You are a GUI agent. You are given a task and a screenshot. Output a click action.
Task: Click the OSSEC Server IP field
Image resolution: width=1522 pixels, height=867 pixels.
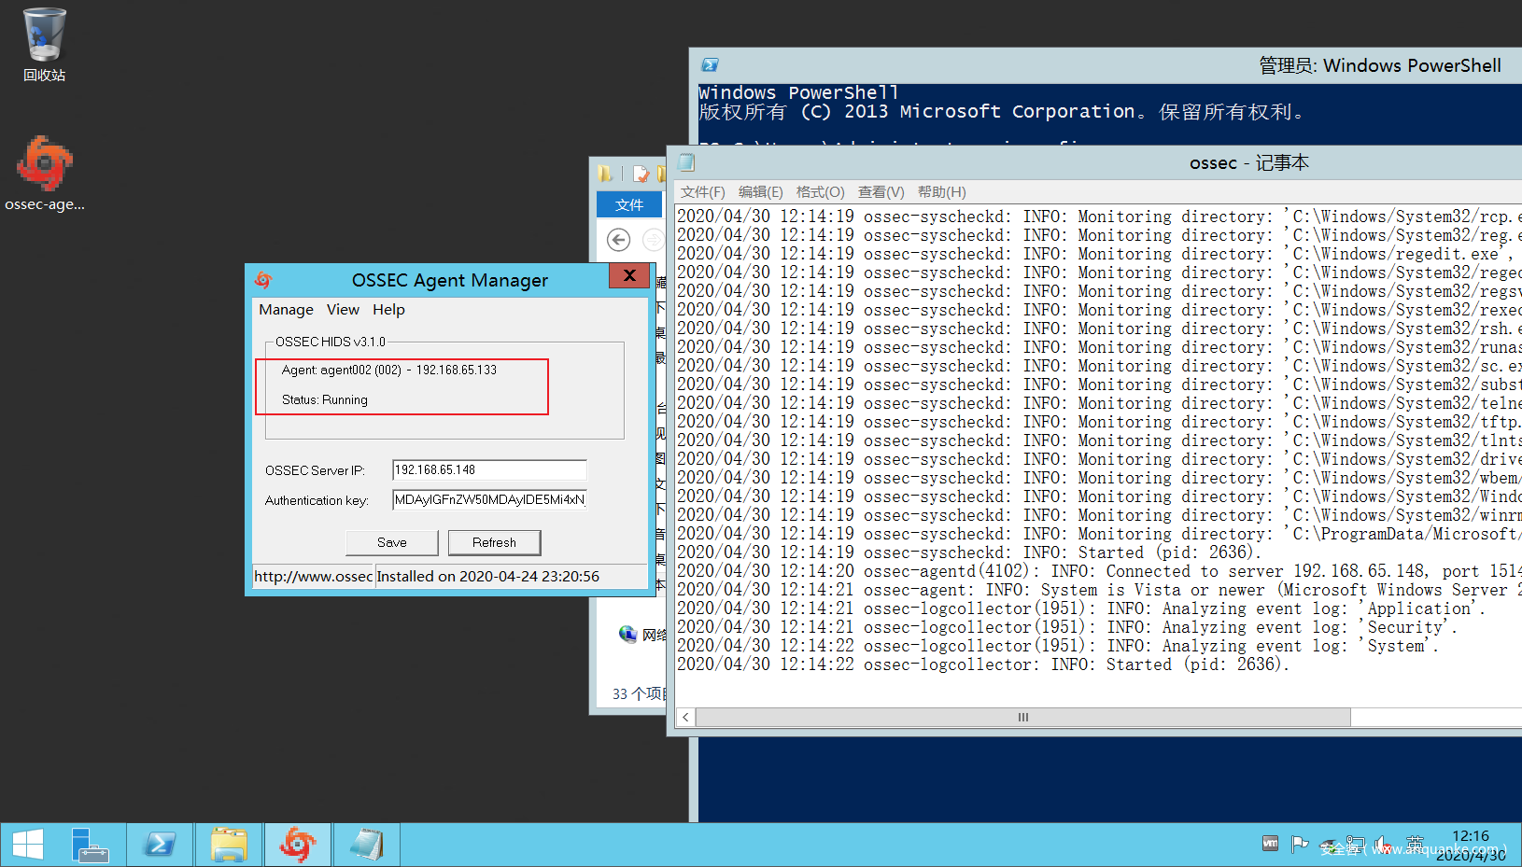coord(489,469)
